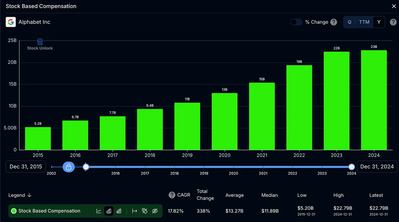Toggle data labels with the tag icon
The image size is (399, 222).
click(145, 211)
